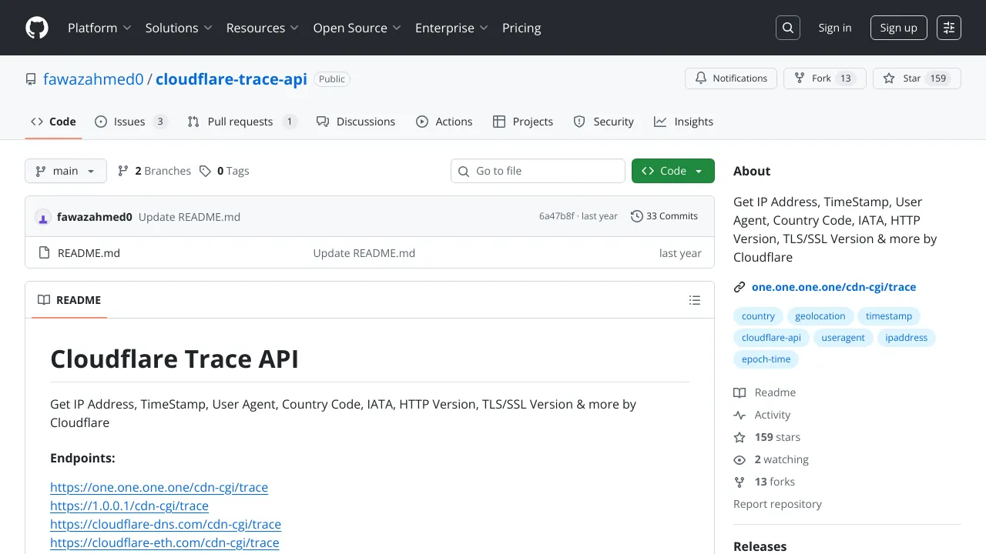986x554 pixels.
Task: Open fawazahmed0 owner profile link
Action: tap(93, 79)
